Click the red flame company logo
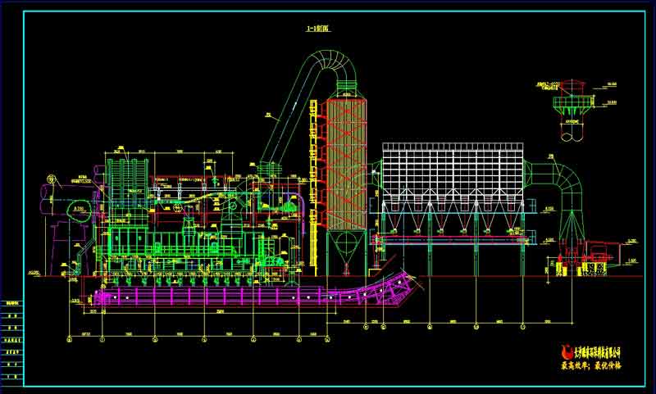Image resolution: width=656 pixels, height=394 pixels. (x=563, y=355)
